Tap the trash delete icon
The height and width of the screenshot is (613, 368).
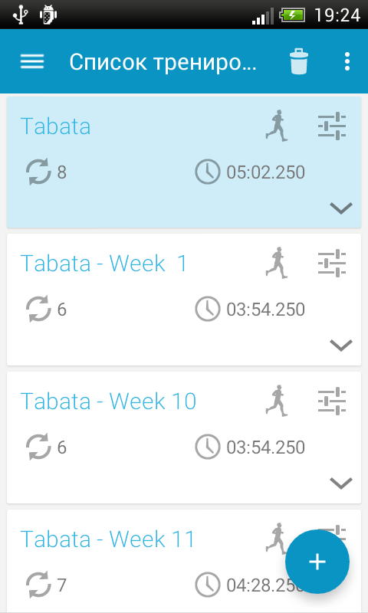coord(299,61)
